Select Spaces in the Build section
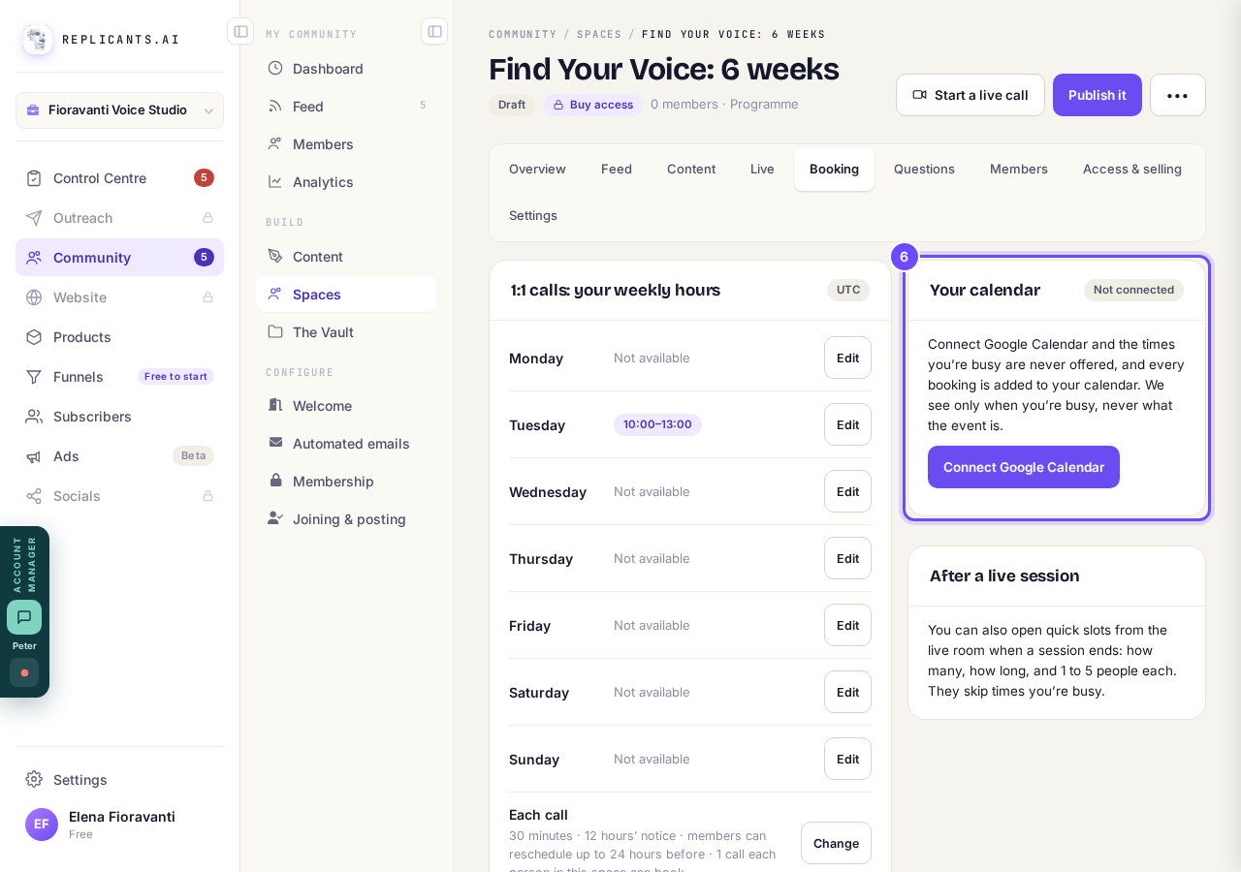Viewport: 1241px width, 872px height. click(346, 295)
